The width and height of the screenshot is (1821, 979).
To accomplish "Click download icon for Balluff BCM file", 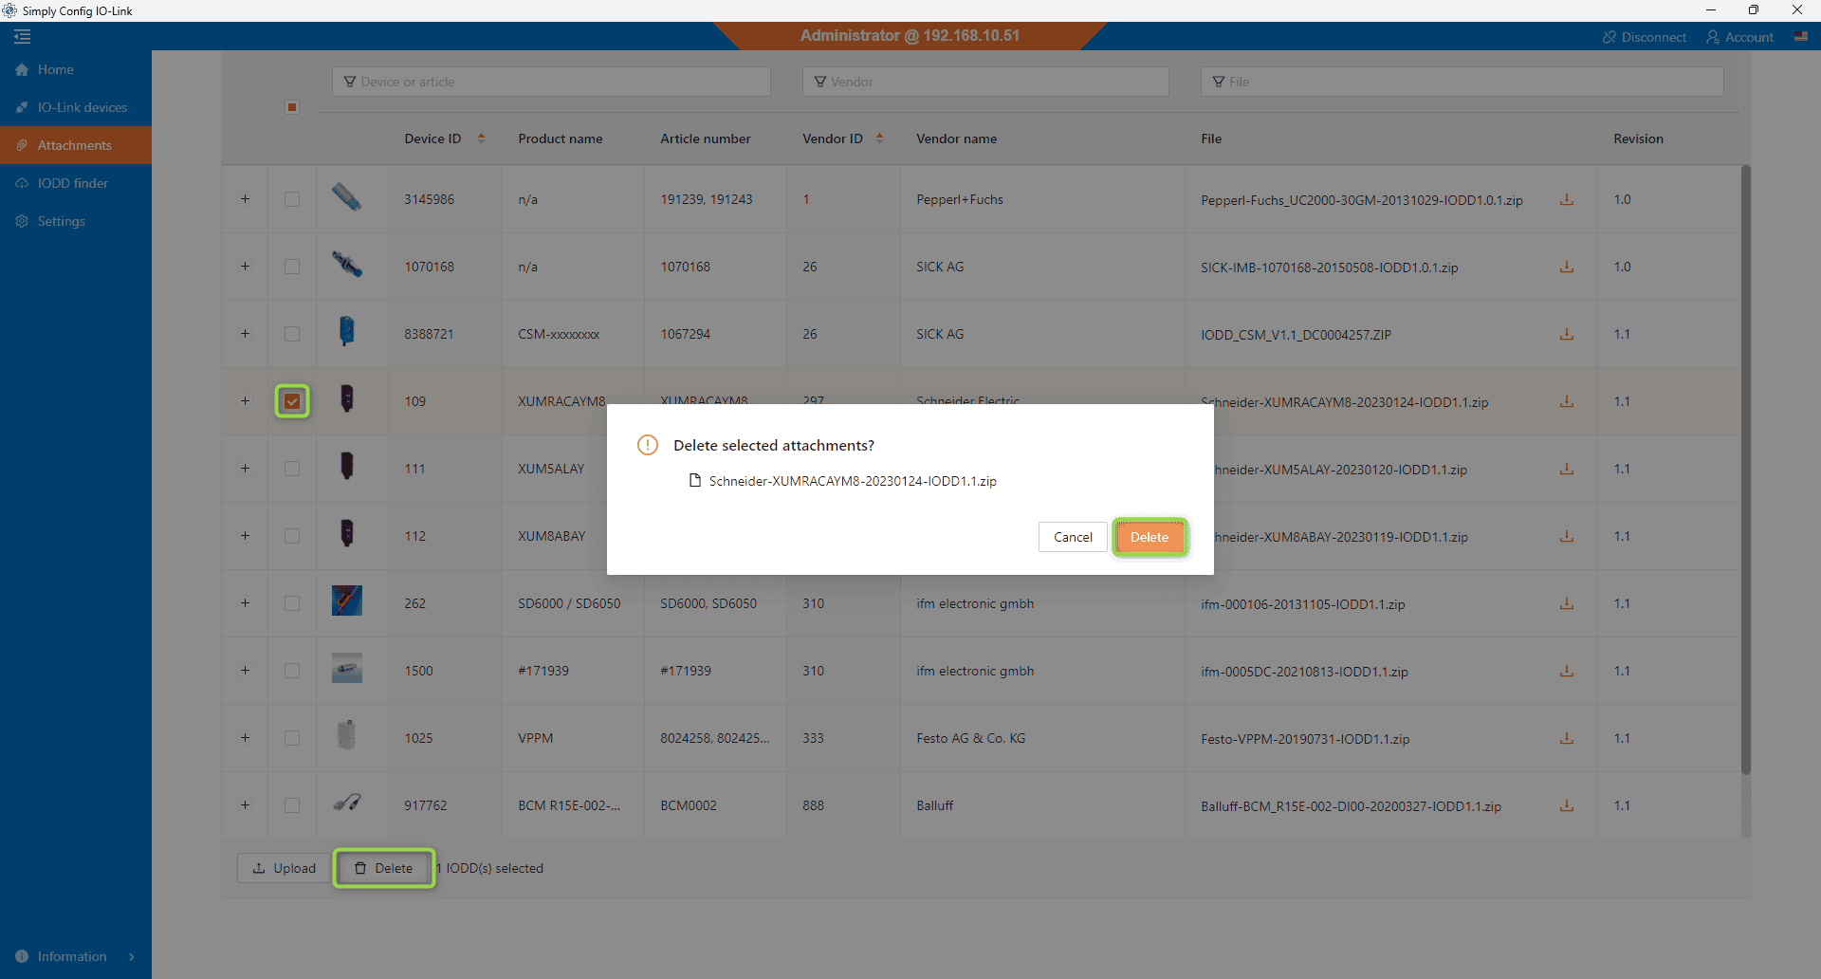I will [x=1566, y=805].
